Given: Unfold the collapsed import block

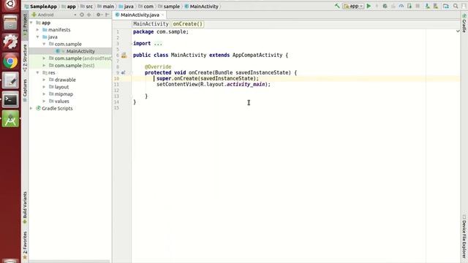Looking at the screenshot, I should pos(158,44).
